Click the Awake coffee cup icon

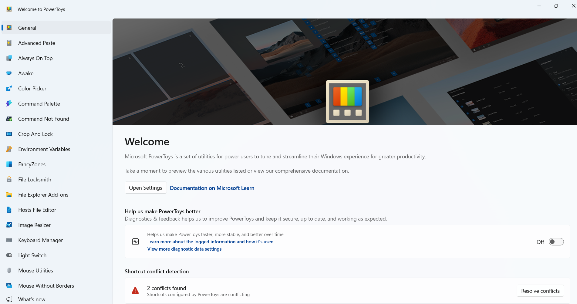9,73
